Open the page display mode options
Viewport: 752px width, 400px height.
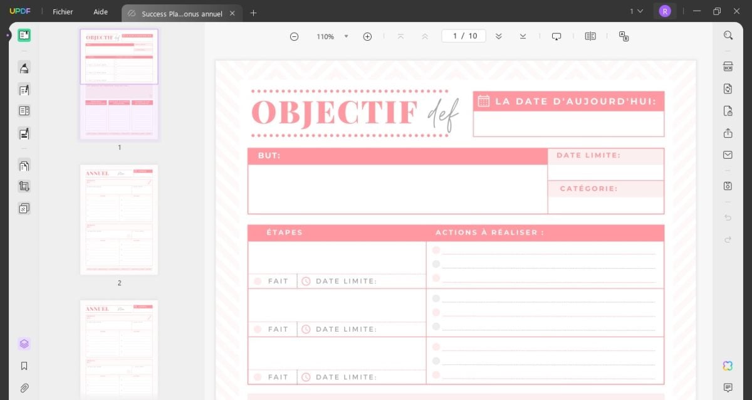pos(590,36)
